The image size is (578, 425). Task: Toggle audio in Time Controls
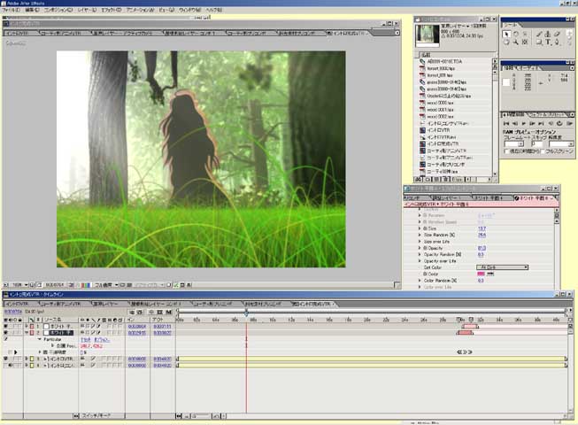point(551,123)
